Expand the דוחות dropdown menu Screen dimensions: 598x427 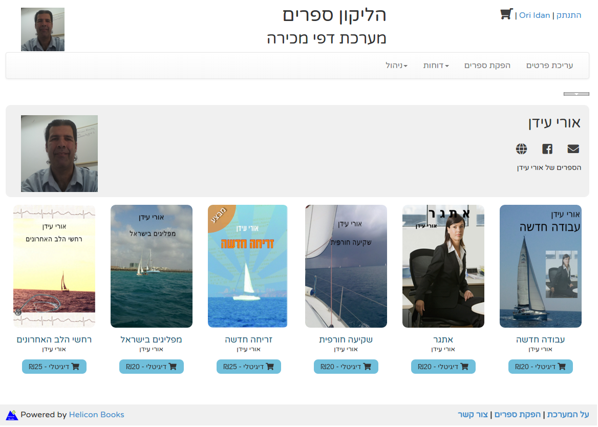point(436,66)
